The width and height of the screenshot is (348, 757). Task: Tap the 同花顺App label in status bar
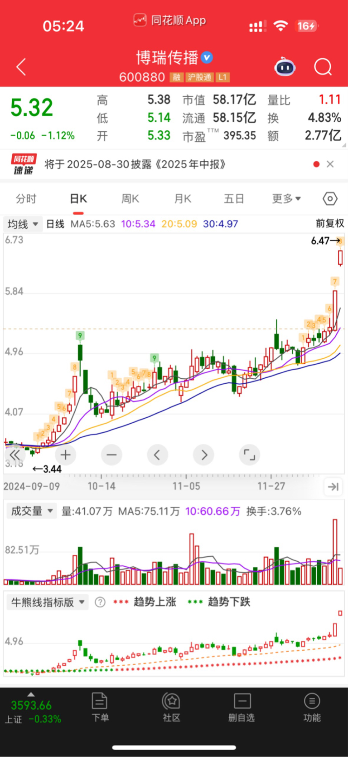point(170,20)
